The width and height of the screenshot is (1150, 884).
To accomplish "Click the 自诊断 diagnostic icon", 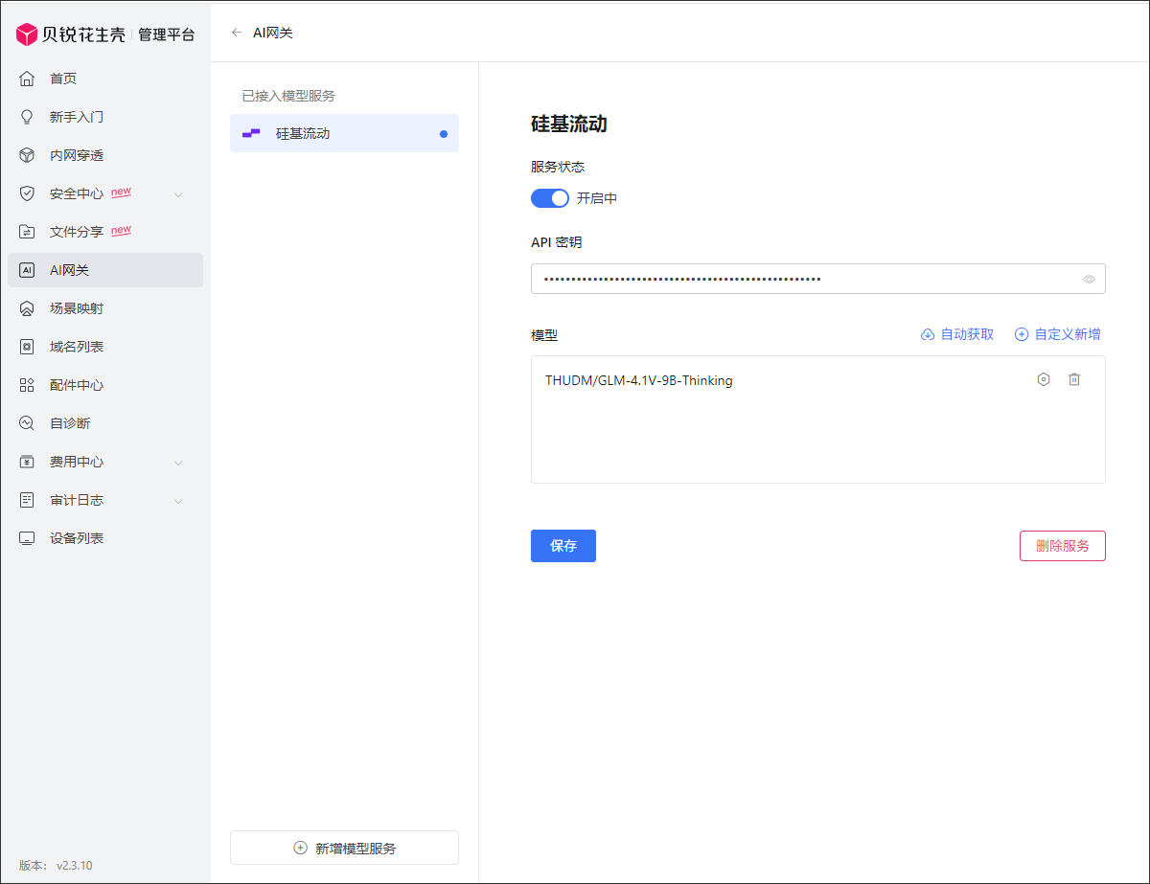I will [27, 423].
